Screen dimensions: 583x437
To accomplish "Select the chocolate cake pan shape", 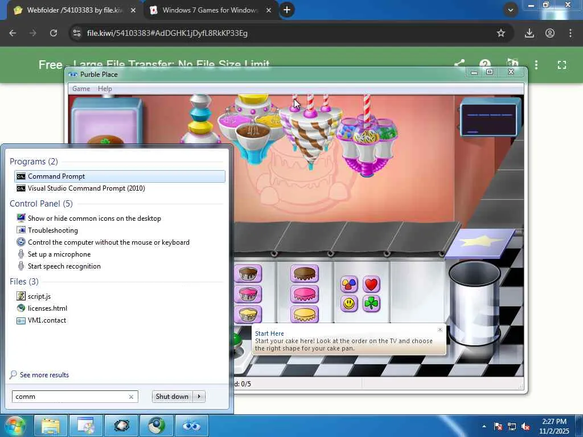I will coord(248,274).
